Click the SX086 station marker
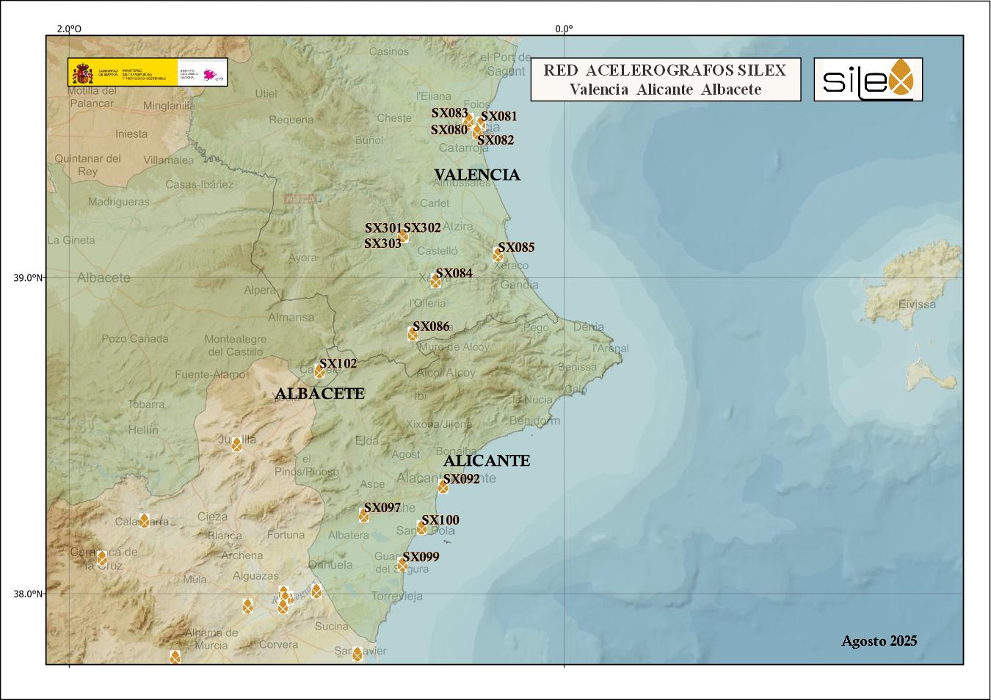Image resolution: width=991 pixels, height=700 pixels. tap(413, 334)
